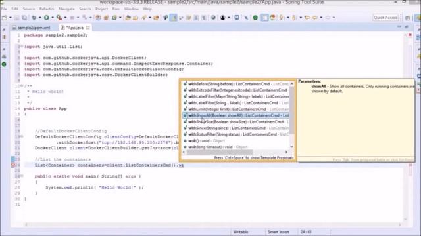Viewport: 421px width, 236px height.
Task: Collapse the main method fold at line 26
Action: 22,176
